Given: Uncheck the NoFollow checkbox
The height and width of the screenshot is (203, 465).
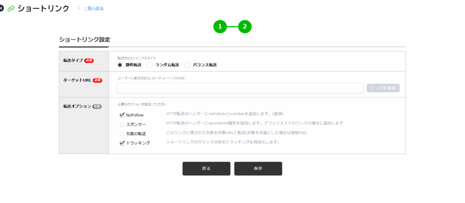Looking at the screenshot, I should [122, 115].
